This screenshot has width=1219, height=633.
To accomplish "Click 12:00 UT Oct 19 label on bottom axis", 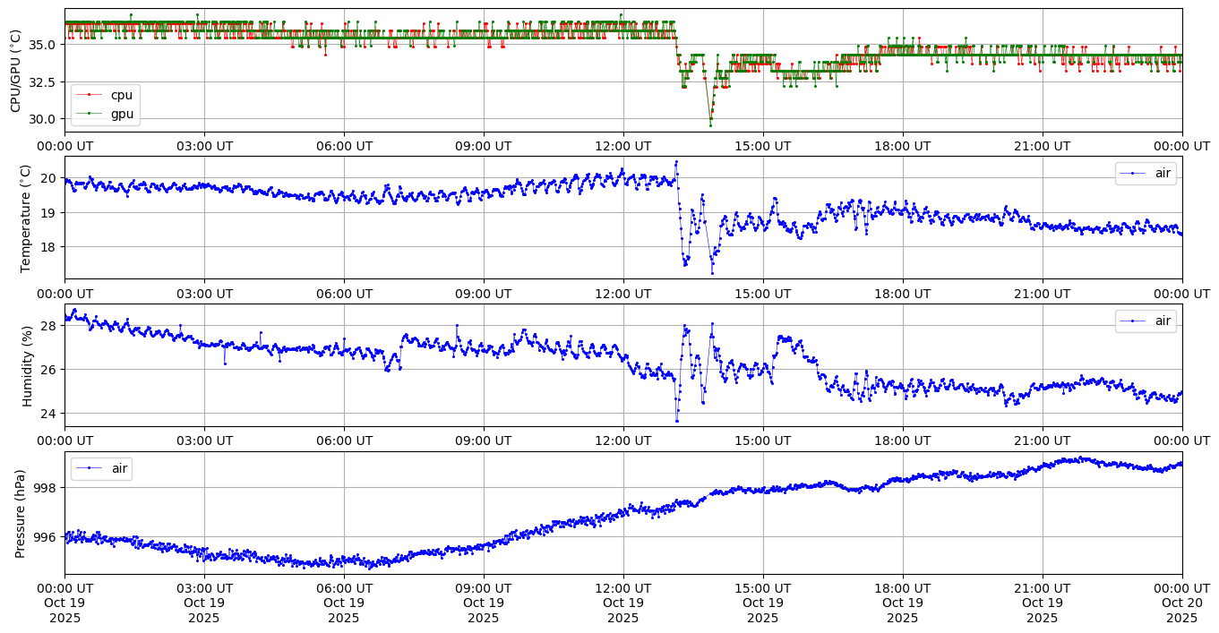I will [622, 603].
